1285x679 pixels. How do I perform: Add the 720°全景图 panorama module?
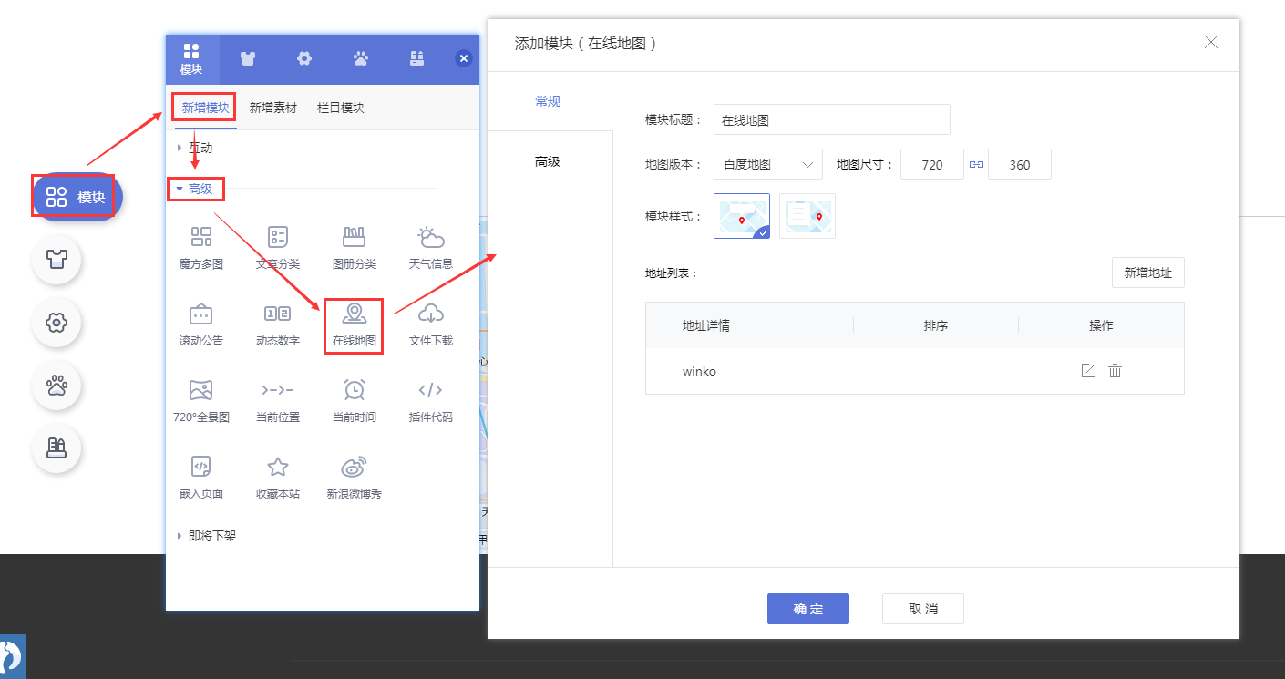[x=201, y=402]
